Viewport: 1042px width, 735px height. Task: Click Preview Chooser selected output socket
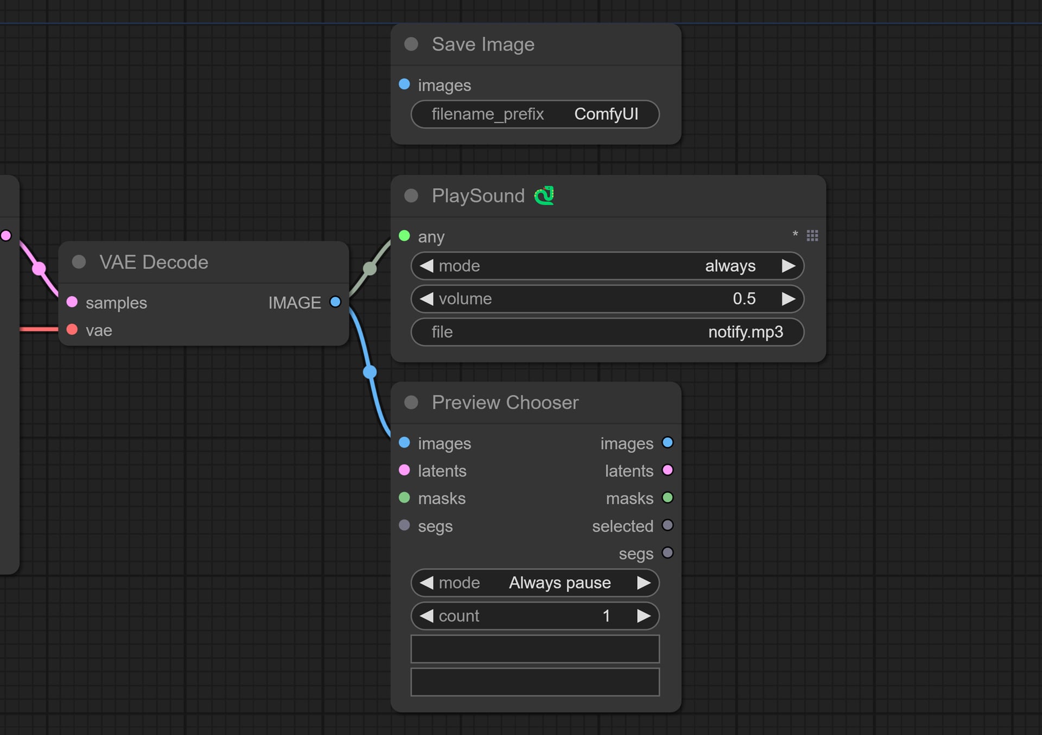coord(668,525)
